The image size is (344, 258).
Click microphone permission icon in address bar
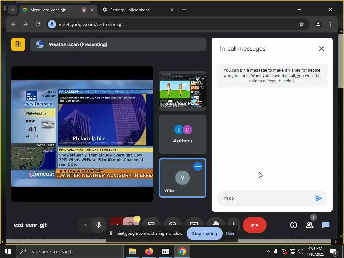[x=52, y=24]
